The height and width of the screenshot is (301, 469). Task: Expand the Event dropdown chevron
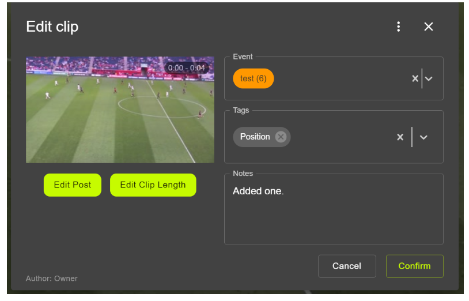[x=429, y=78]
